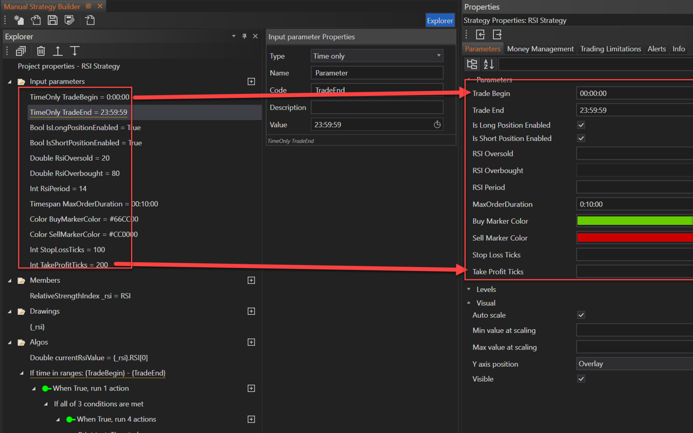Click the save floppy disk icon
The height and width of the screenshot is (433, 693).
(x=53, y=20)
